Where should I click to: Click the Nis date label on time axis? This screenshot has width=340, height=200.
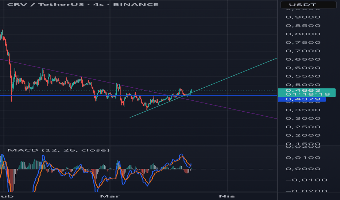(227, 196)
